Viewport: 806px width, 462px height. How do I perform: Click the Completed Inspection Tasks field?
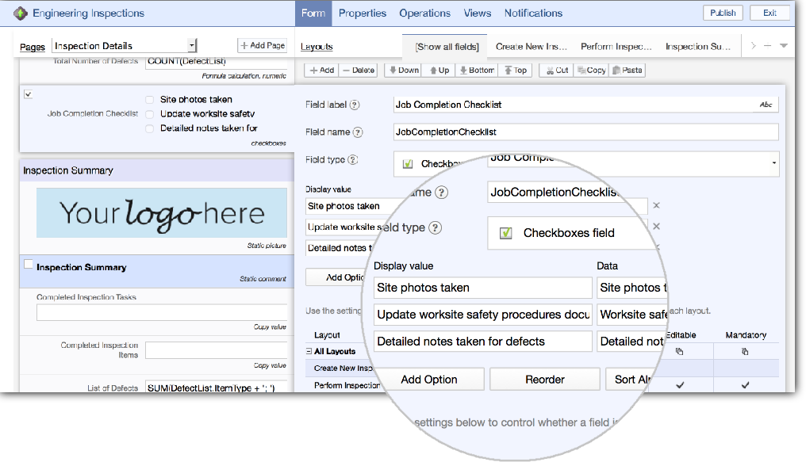[x=161, y=312]
